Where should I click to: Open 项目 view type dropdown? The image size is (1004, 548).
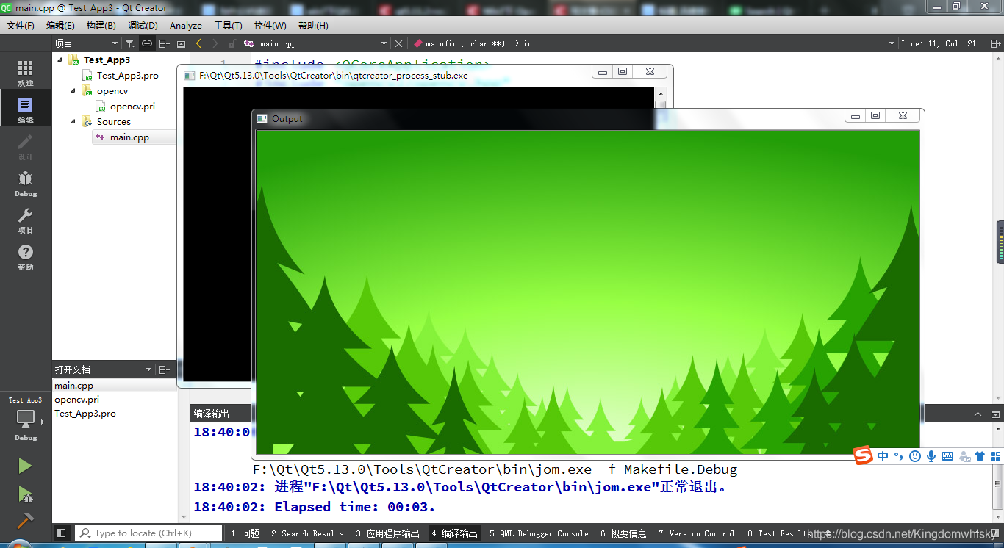[86, 43]
